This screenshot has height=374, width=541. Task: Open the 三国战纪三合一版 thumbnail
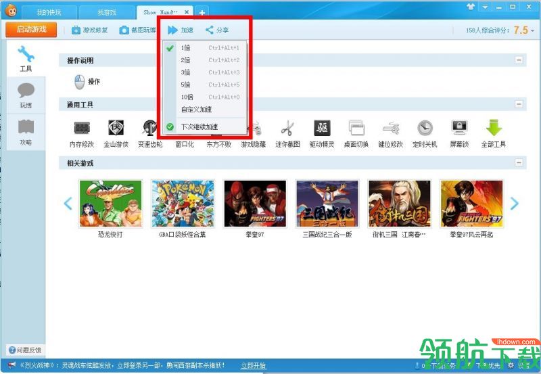pyautogui.click(x=327, y=204)
